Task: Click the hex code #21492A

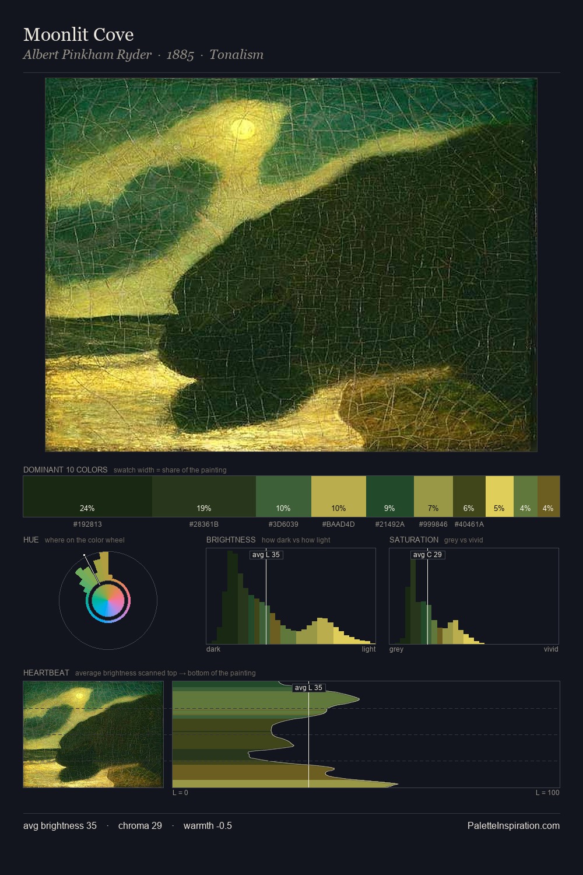Action: click(x=390, y=524)
